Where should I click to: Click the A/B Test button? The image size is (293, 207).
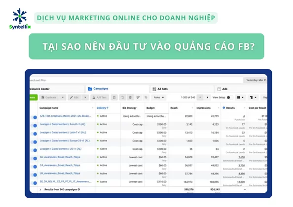click(100, 98)
